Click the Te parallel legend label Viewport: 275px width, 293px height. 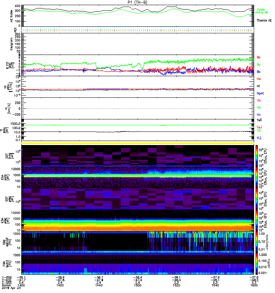pos(259,120)
